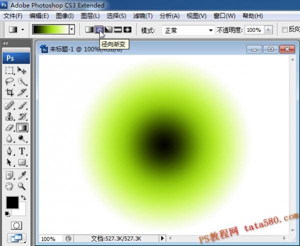Open the 文件(F) menu
300x246 pixels.
pos(13,16)
